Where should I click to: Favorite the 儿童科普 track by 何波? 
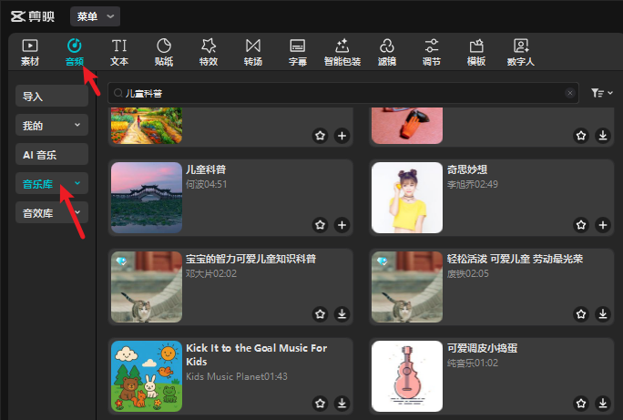pyautogui.click(x=320, y=224)
